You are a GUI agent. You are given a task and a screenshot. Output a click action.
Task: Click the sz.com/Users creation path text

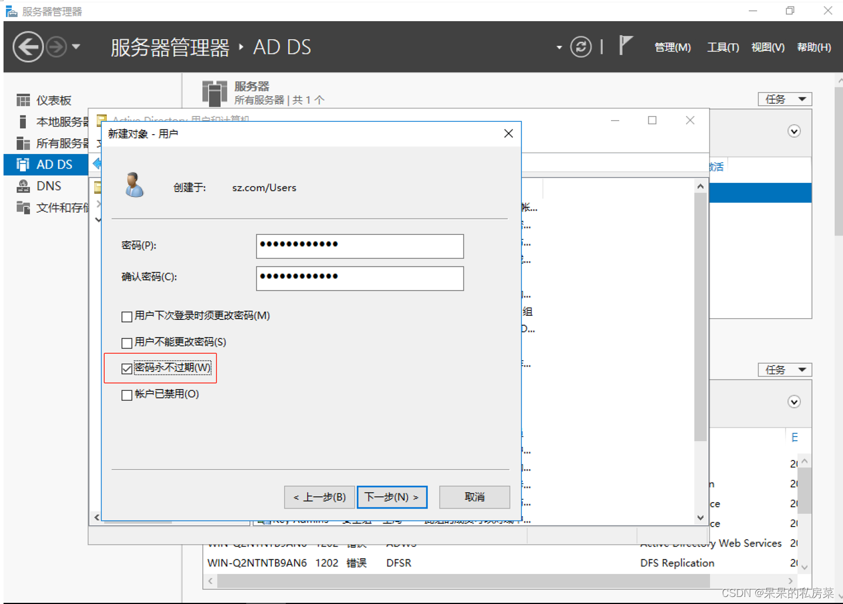point(264,187)
